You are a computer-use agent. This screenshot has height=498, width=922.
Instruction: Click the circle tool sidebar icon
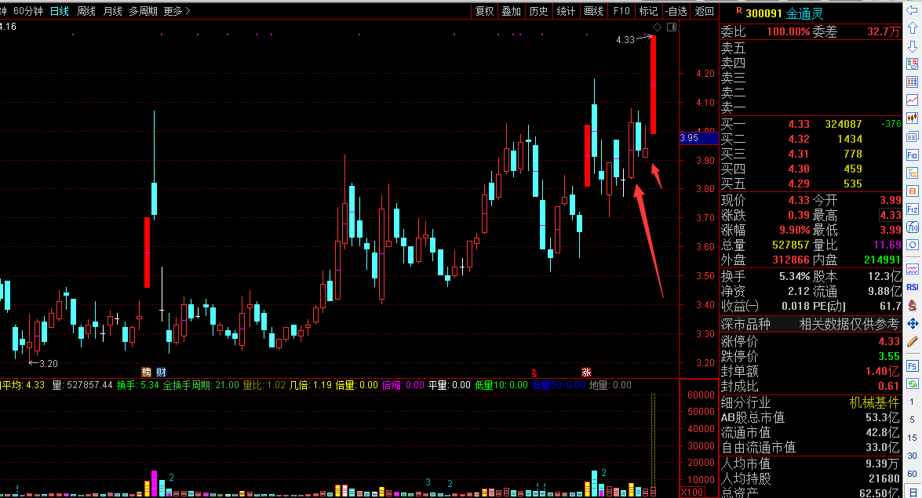pyautogui.click(x=912, y=245)
